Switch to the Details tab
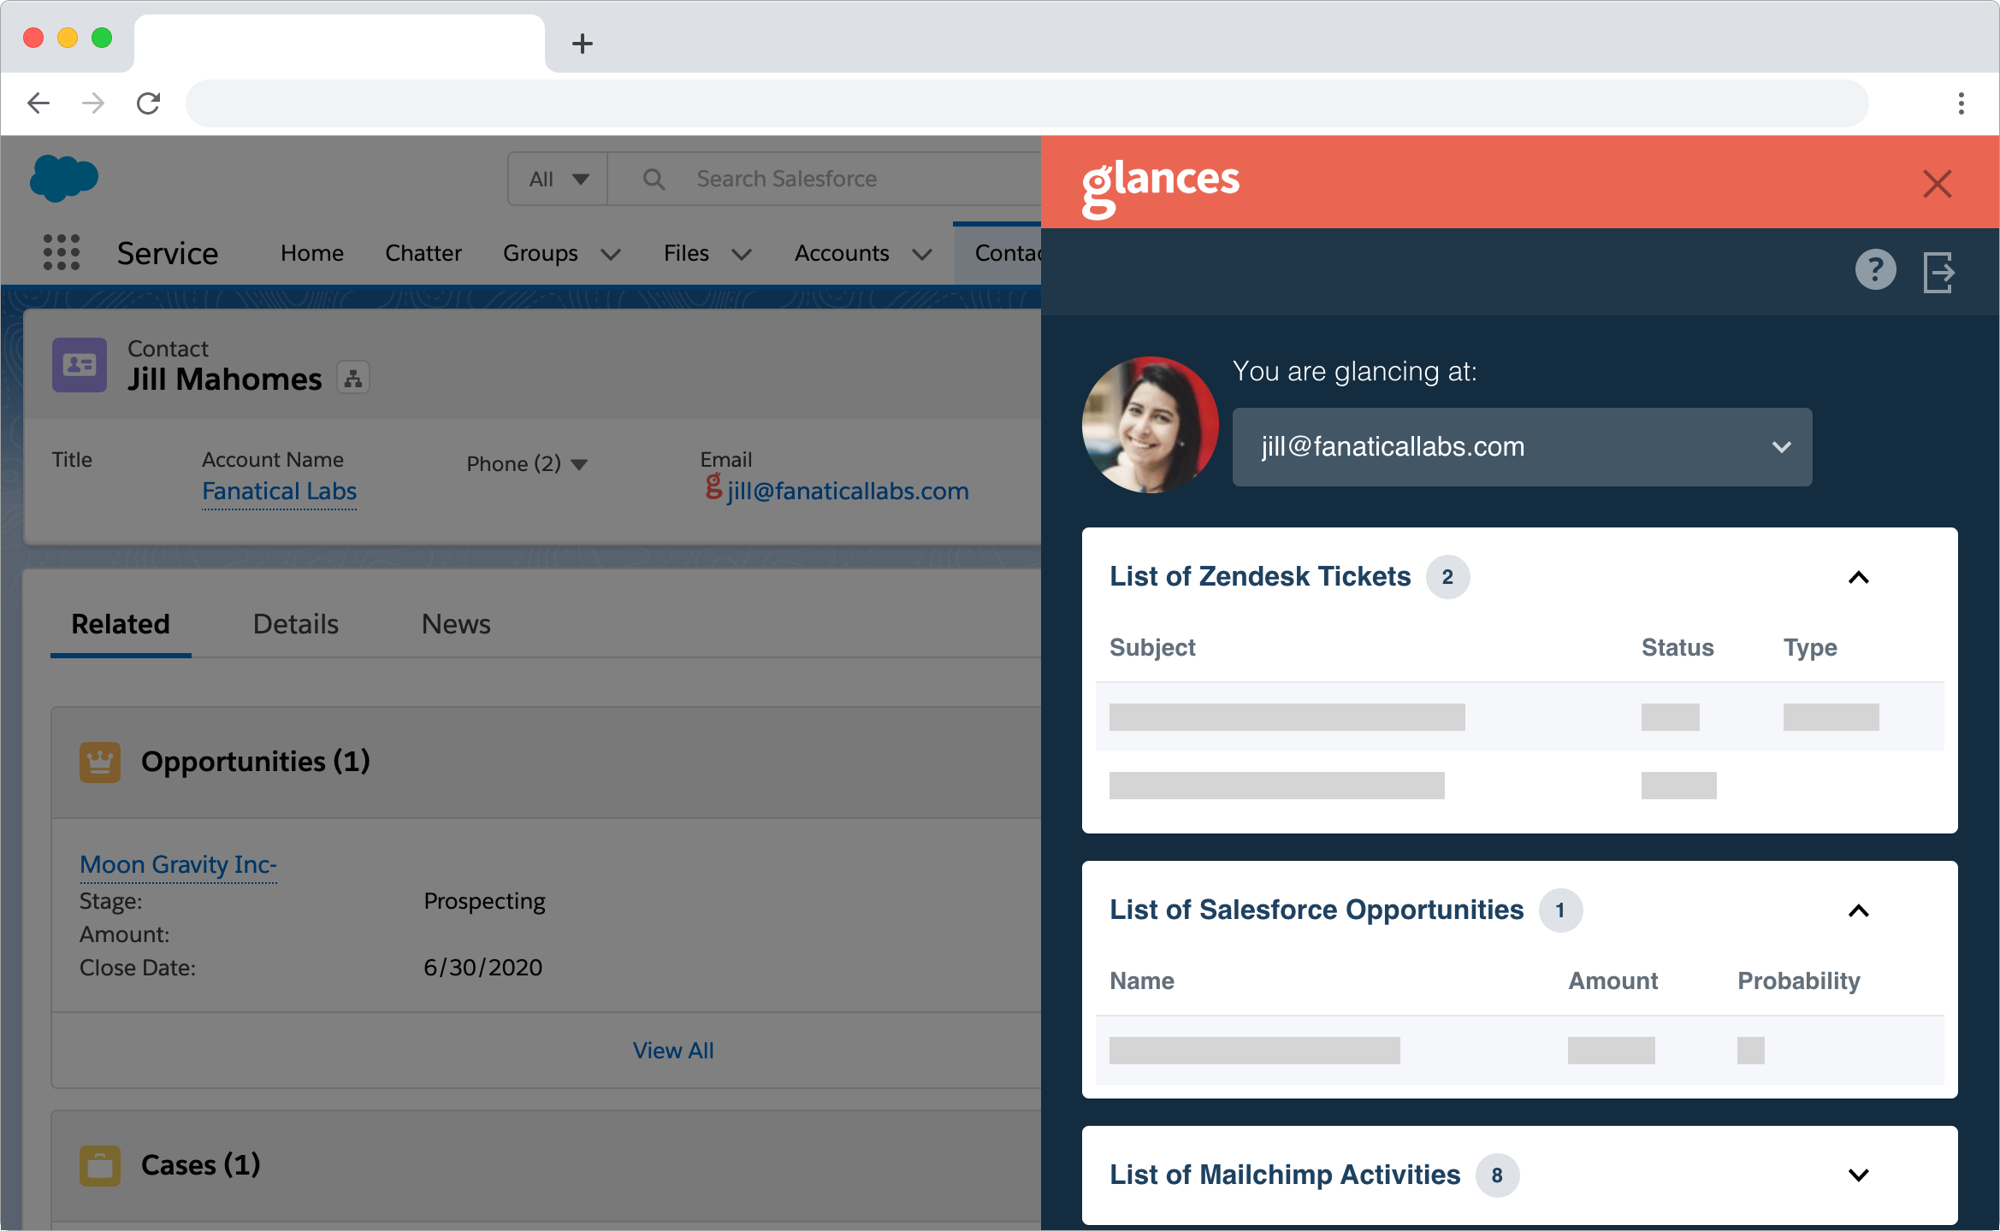Image resolution: width=2000 pixels, height=1231 pixels. pos(296,624)
